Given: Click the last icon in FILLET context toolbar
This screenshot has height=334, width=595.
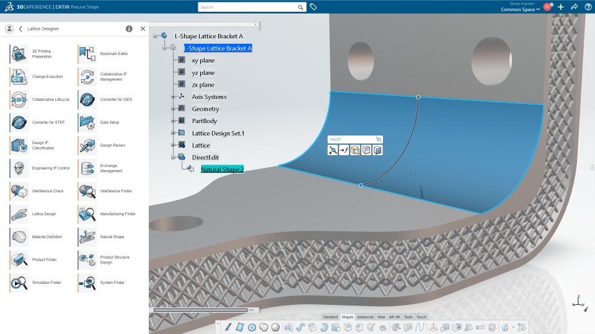Looking at the screenshot, I should (x=377, y=150).
